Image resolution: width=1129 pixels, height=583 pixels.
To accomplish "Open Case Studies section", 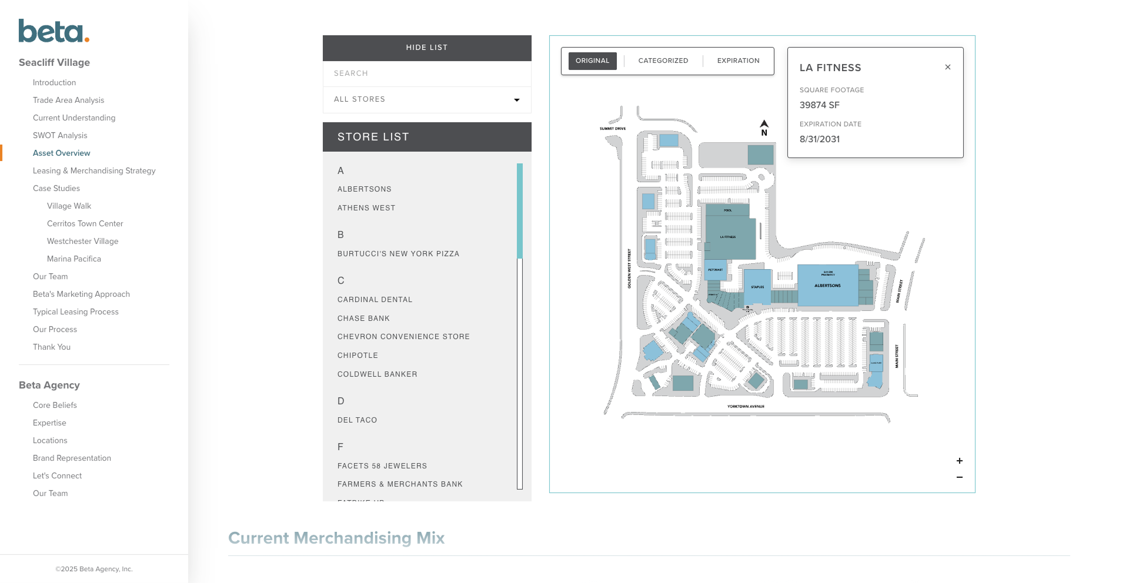I will pyautogui.click(x=56, y=189).
